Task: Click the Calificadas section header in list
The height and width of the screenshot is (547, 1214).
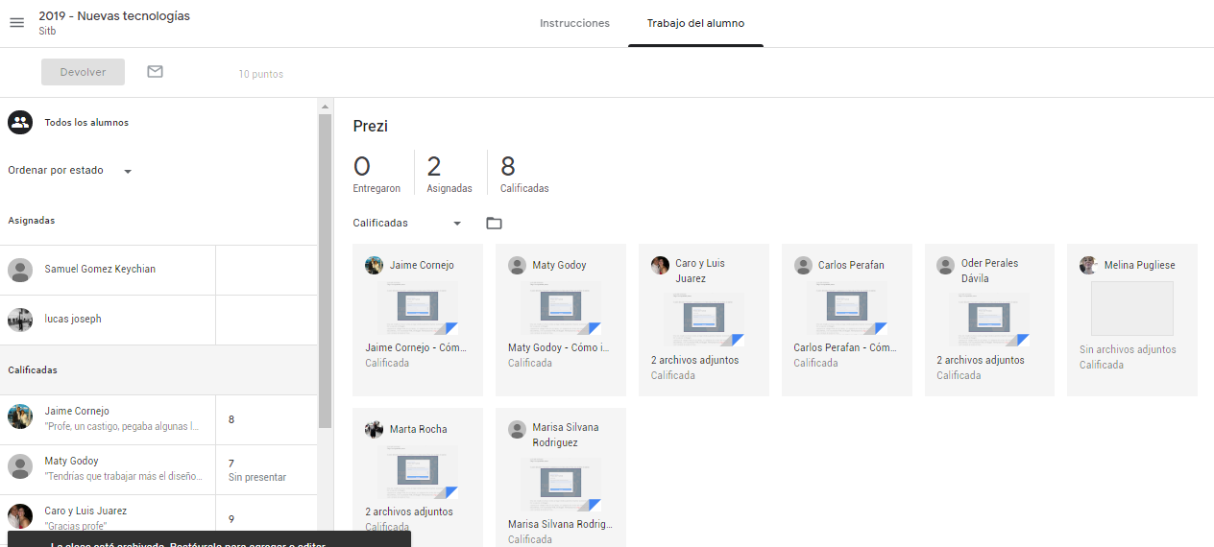Action: coord(33,370)
